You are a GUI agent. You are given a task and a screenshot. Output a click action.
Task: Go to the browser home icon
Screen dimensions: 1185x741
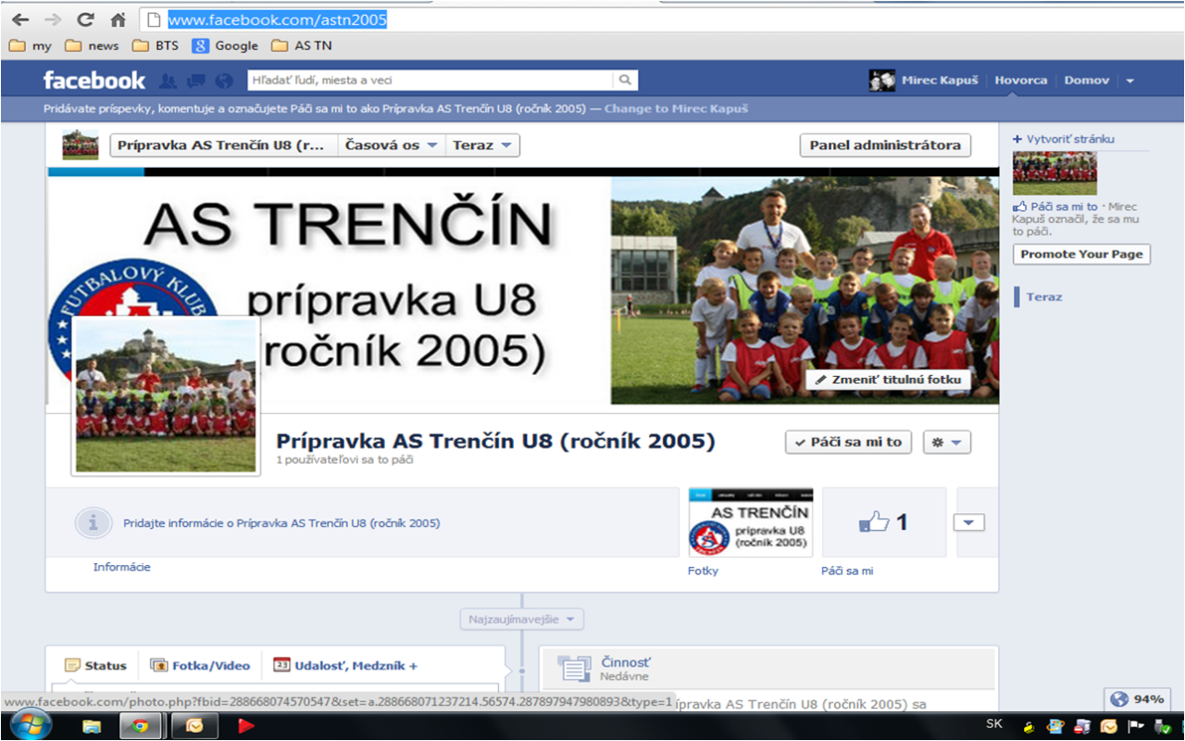pyautogui.click(x=118, y=19)
